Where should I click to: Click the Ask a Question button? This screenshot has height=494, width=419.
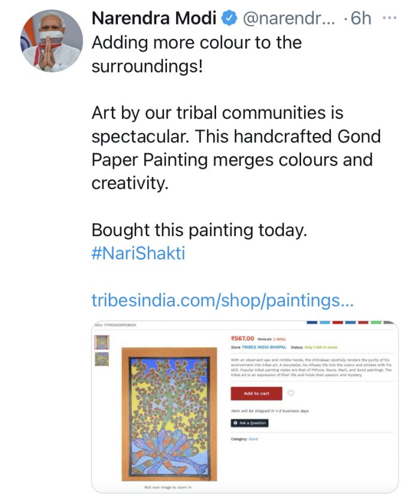coord(250,423)
